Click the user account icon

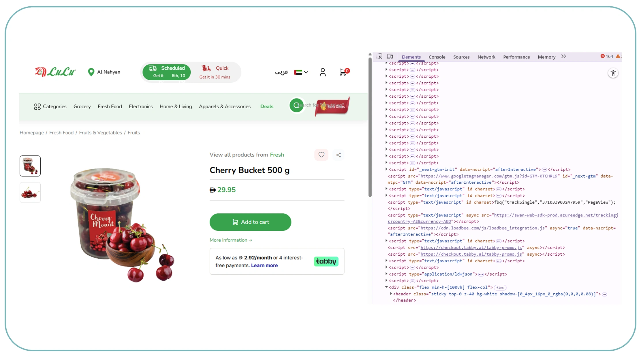click(323, 72)
